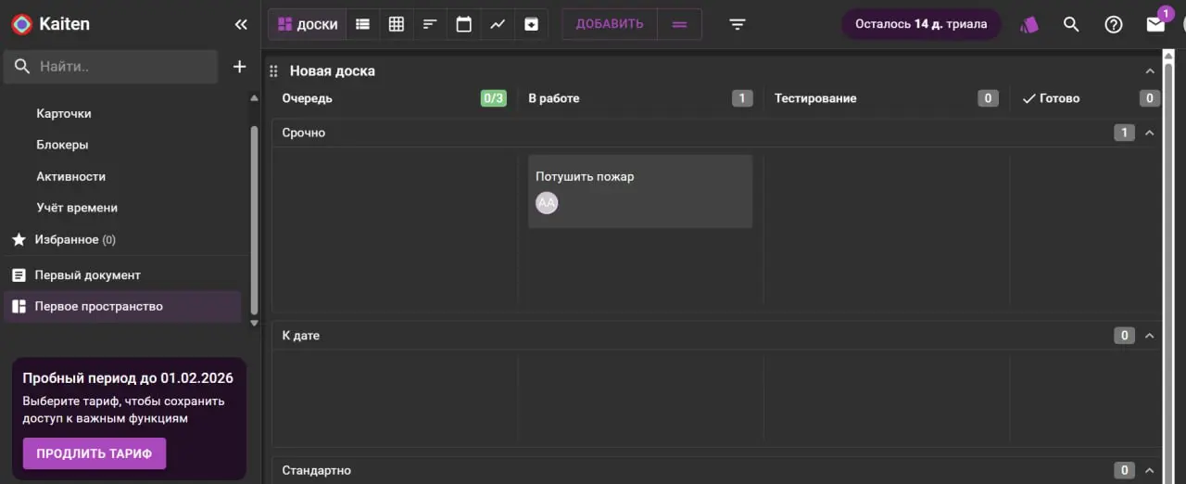This screenshot has height=484, width=1186.
Task: Collapse the К дате swimlane
Action: coord(1150,336)
